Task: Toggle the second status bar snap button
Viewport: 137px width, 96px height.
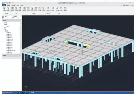Action: point(18,93)
